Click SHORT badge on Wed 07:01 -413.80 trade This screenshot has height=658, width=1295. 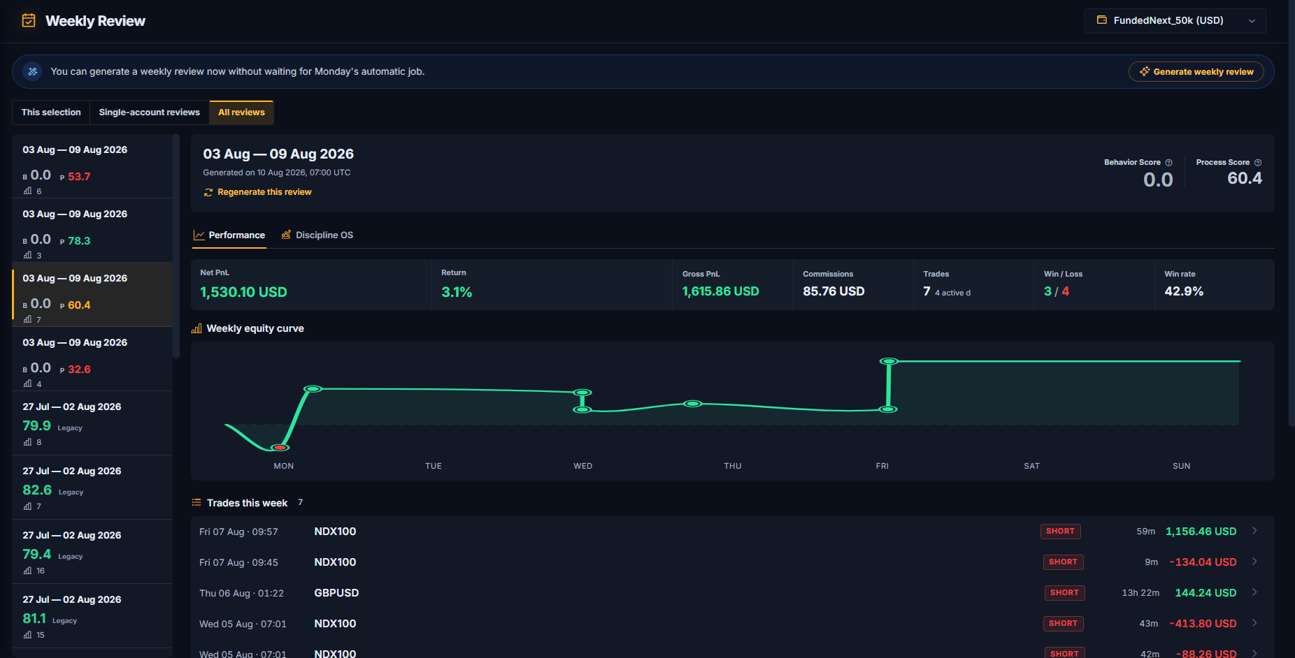click(x=1063, y=624)
